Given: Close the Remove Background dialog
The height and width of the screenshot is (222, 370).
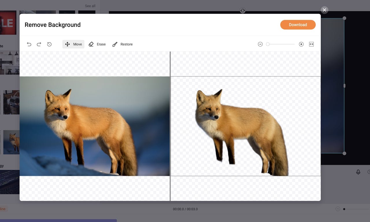Looking at the screenshot, I should click(324, 10).
